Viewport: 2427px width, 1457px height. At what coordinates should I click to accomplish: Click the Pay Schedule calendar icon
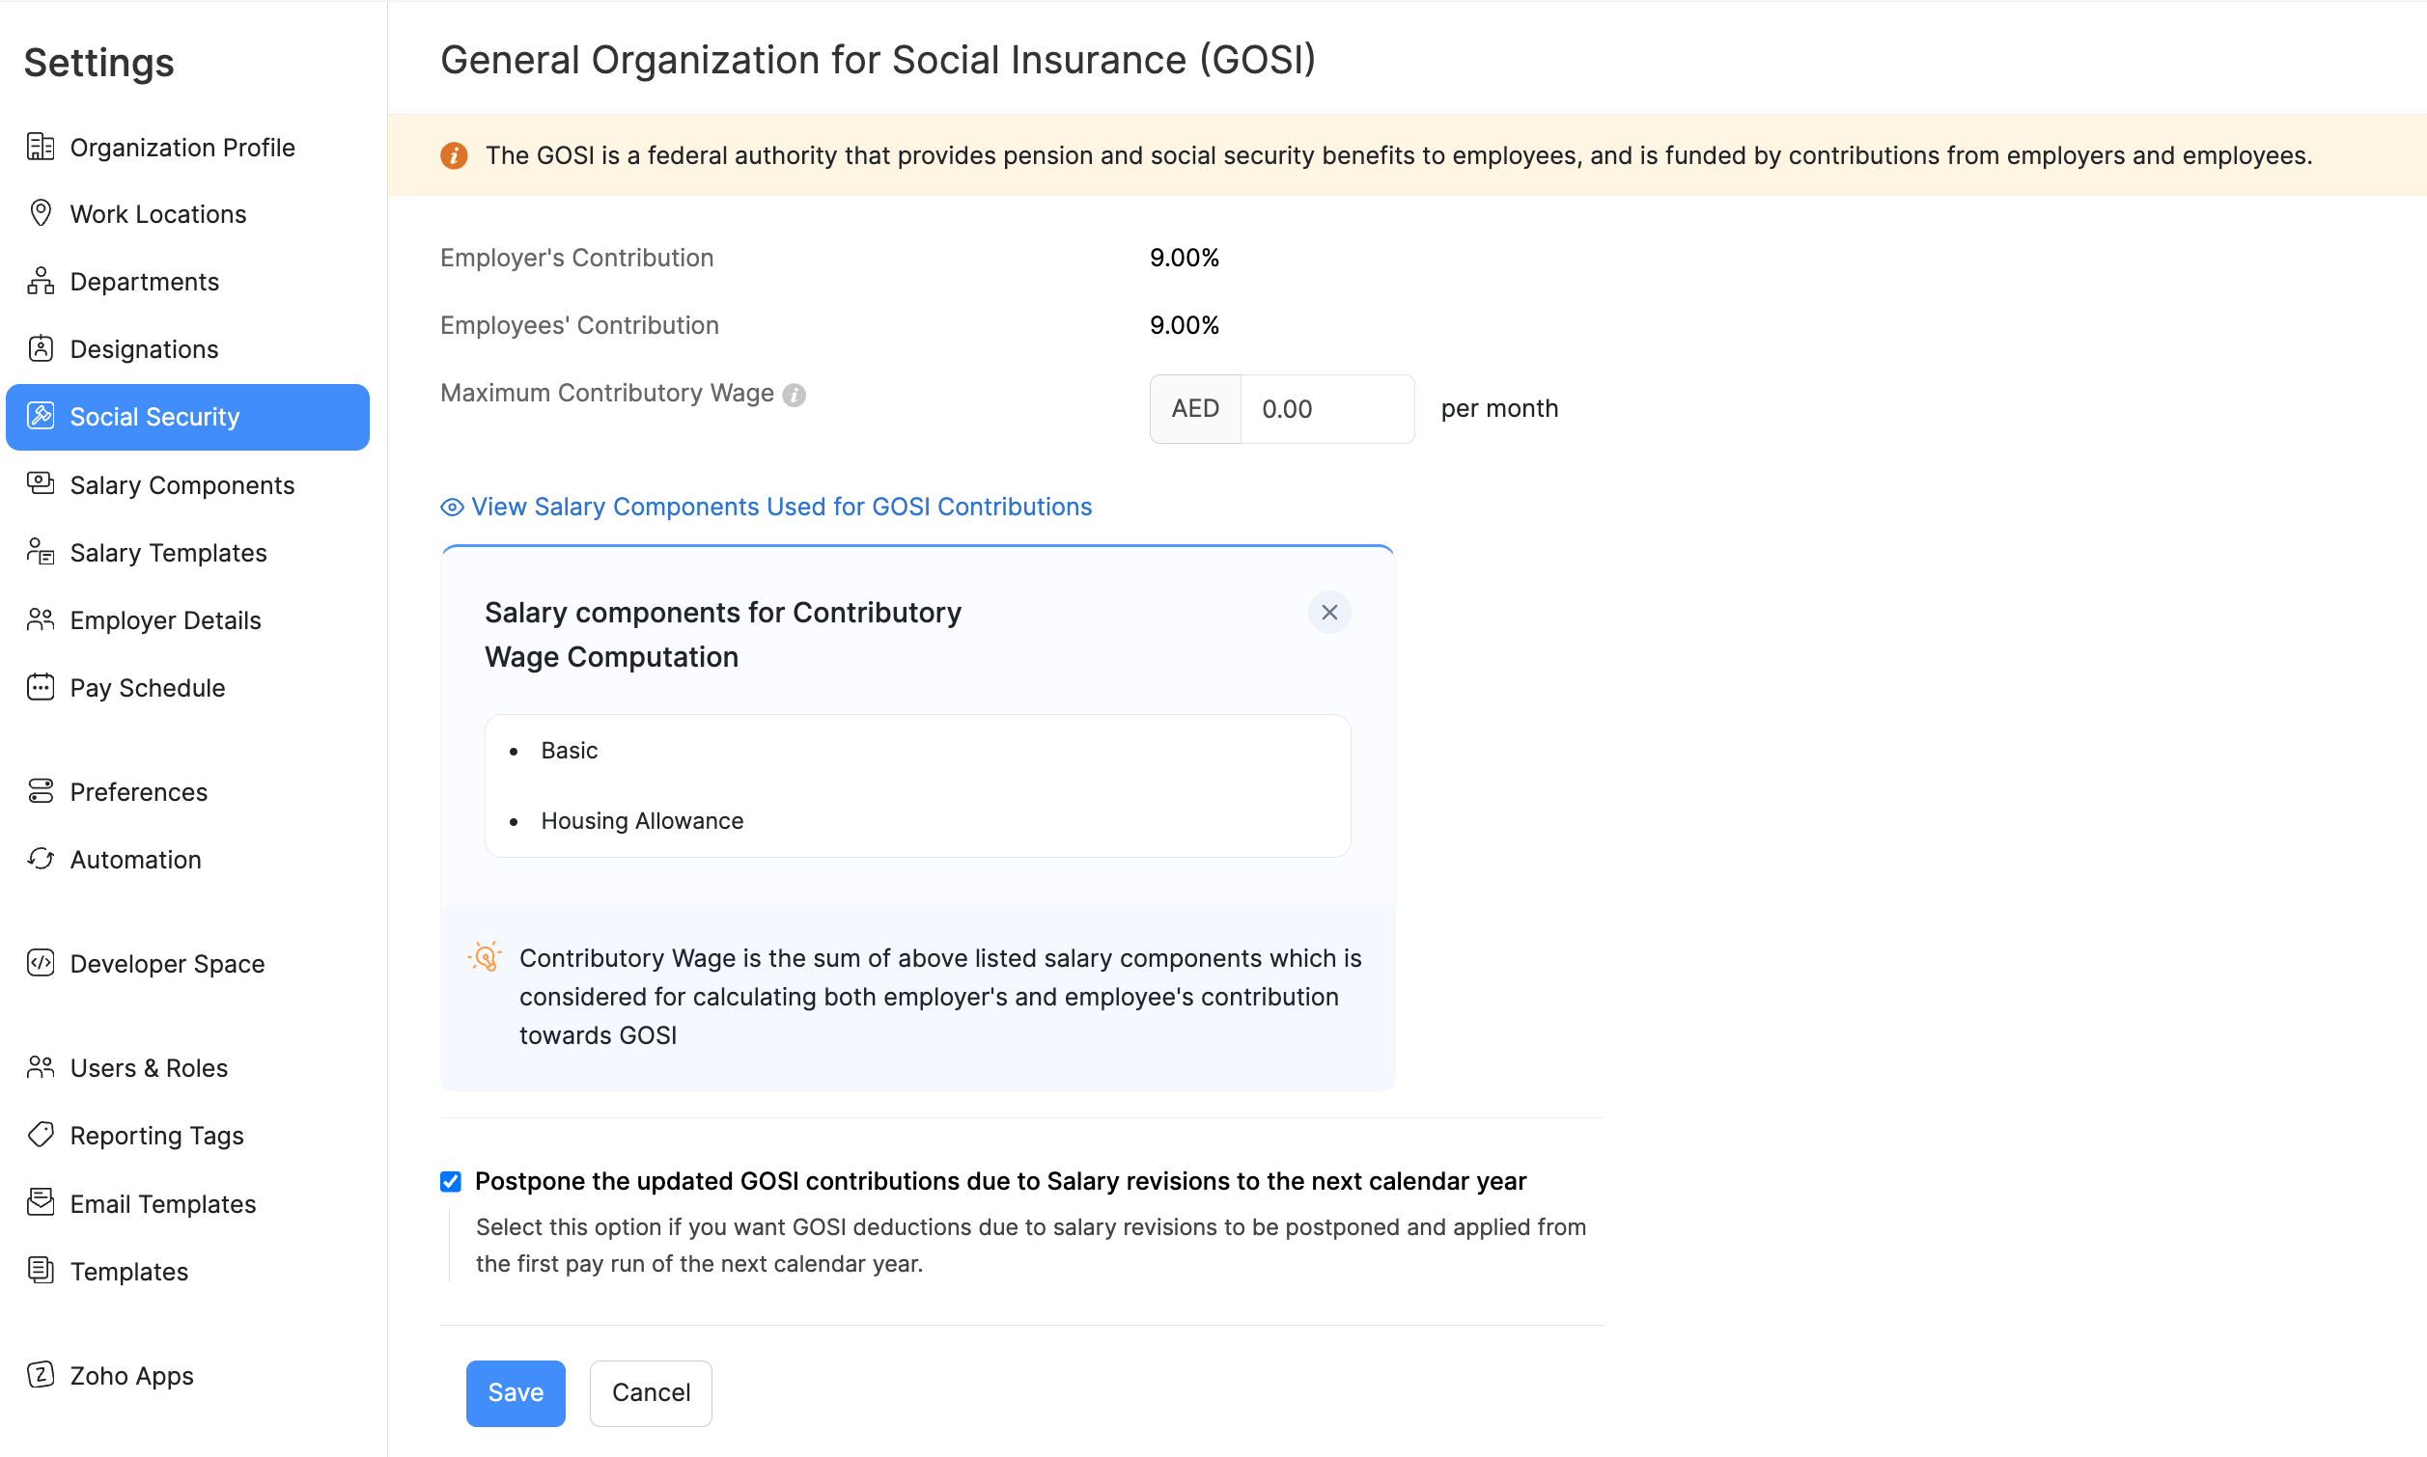coord(41,687)
